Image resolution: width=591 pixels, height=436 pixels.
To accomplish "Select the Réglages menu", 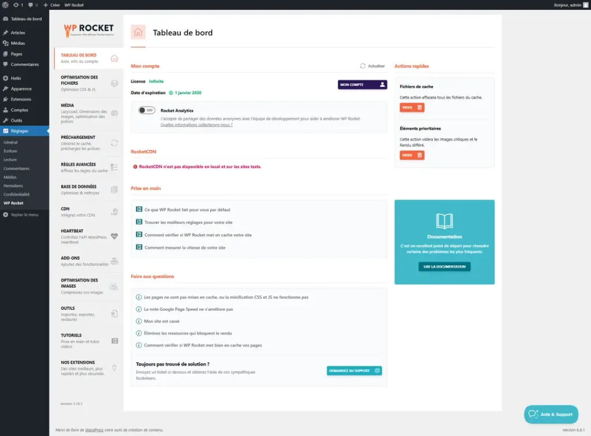I will pyautogui.click(x=24, y=131).
